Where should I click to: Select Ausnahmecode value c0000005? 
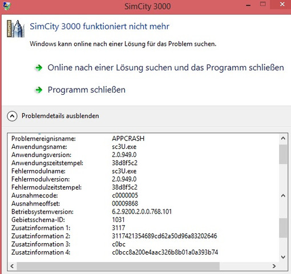pyautogui.click(x=125, y=195)
